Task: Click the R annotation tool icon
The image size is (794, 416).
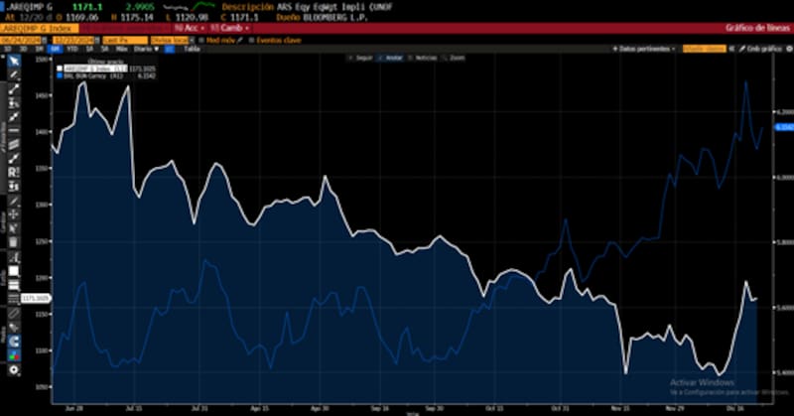Action: tap(14, 172)
